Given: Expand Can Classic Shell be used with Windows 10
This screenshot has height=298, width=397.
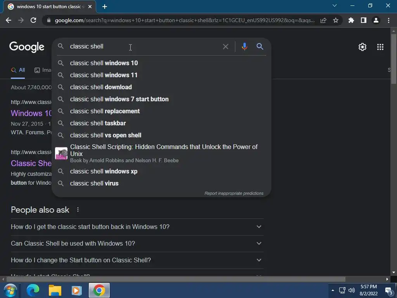Looking at the screenshot, I should (137, 244).
